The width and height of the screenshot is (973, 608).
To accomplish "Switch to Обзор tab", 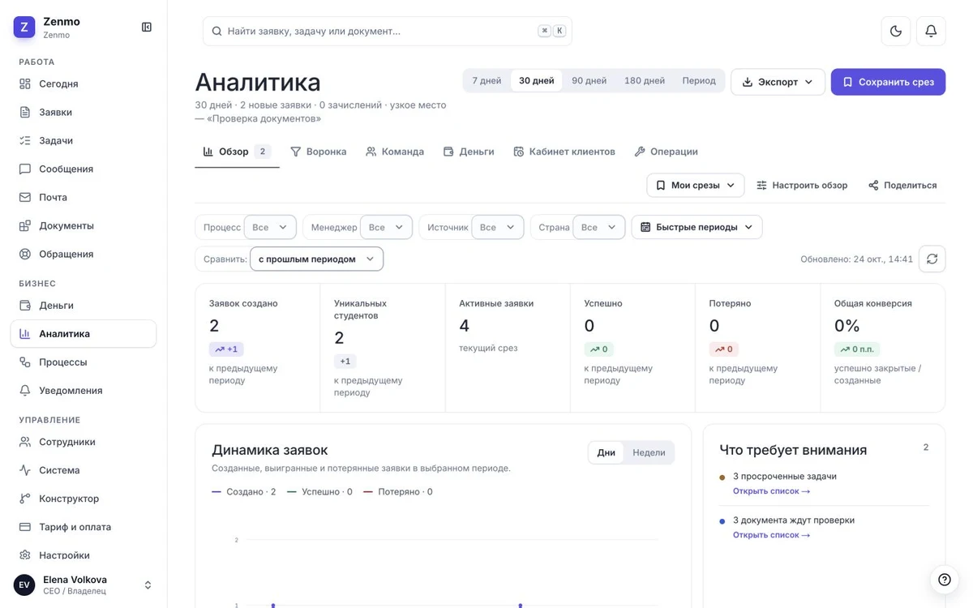I will (236, 152).
